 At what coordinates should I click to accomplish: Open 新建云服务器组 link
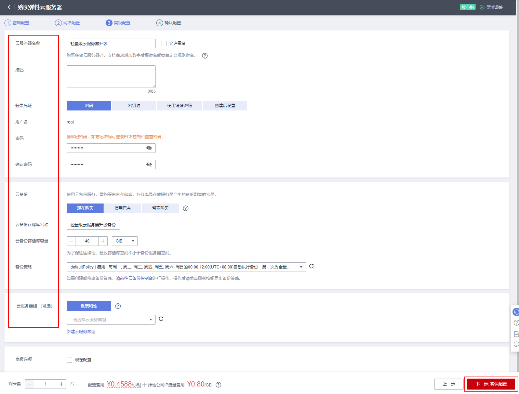81,332
